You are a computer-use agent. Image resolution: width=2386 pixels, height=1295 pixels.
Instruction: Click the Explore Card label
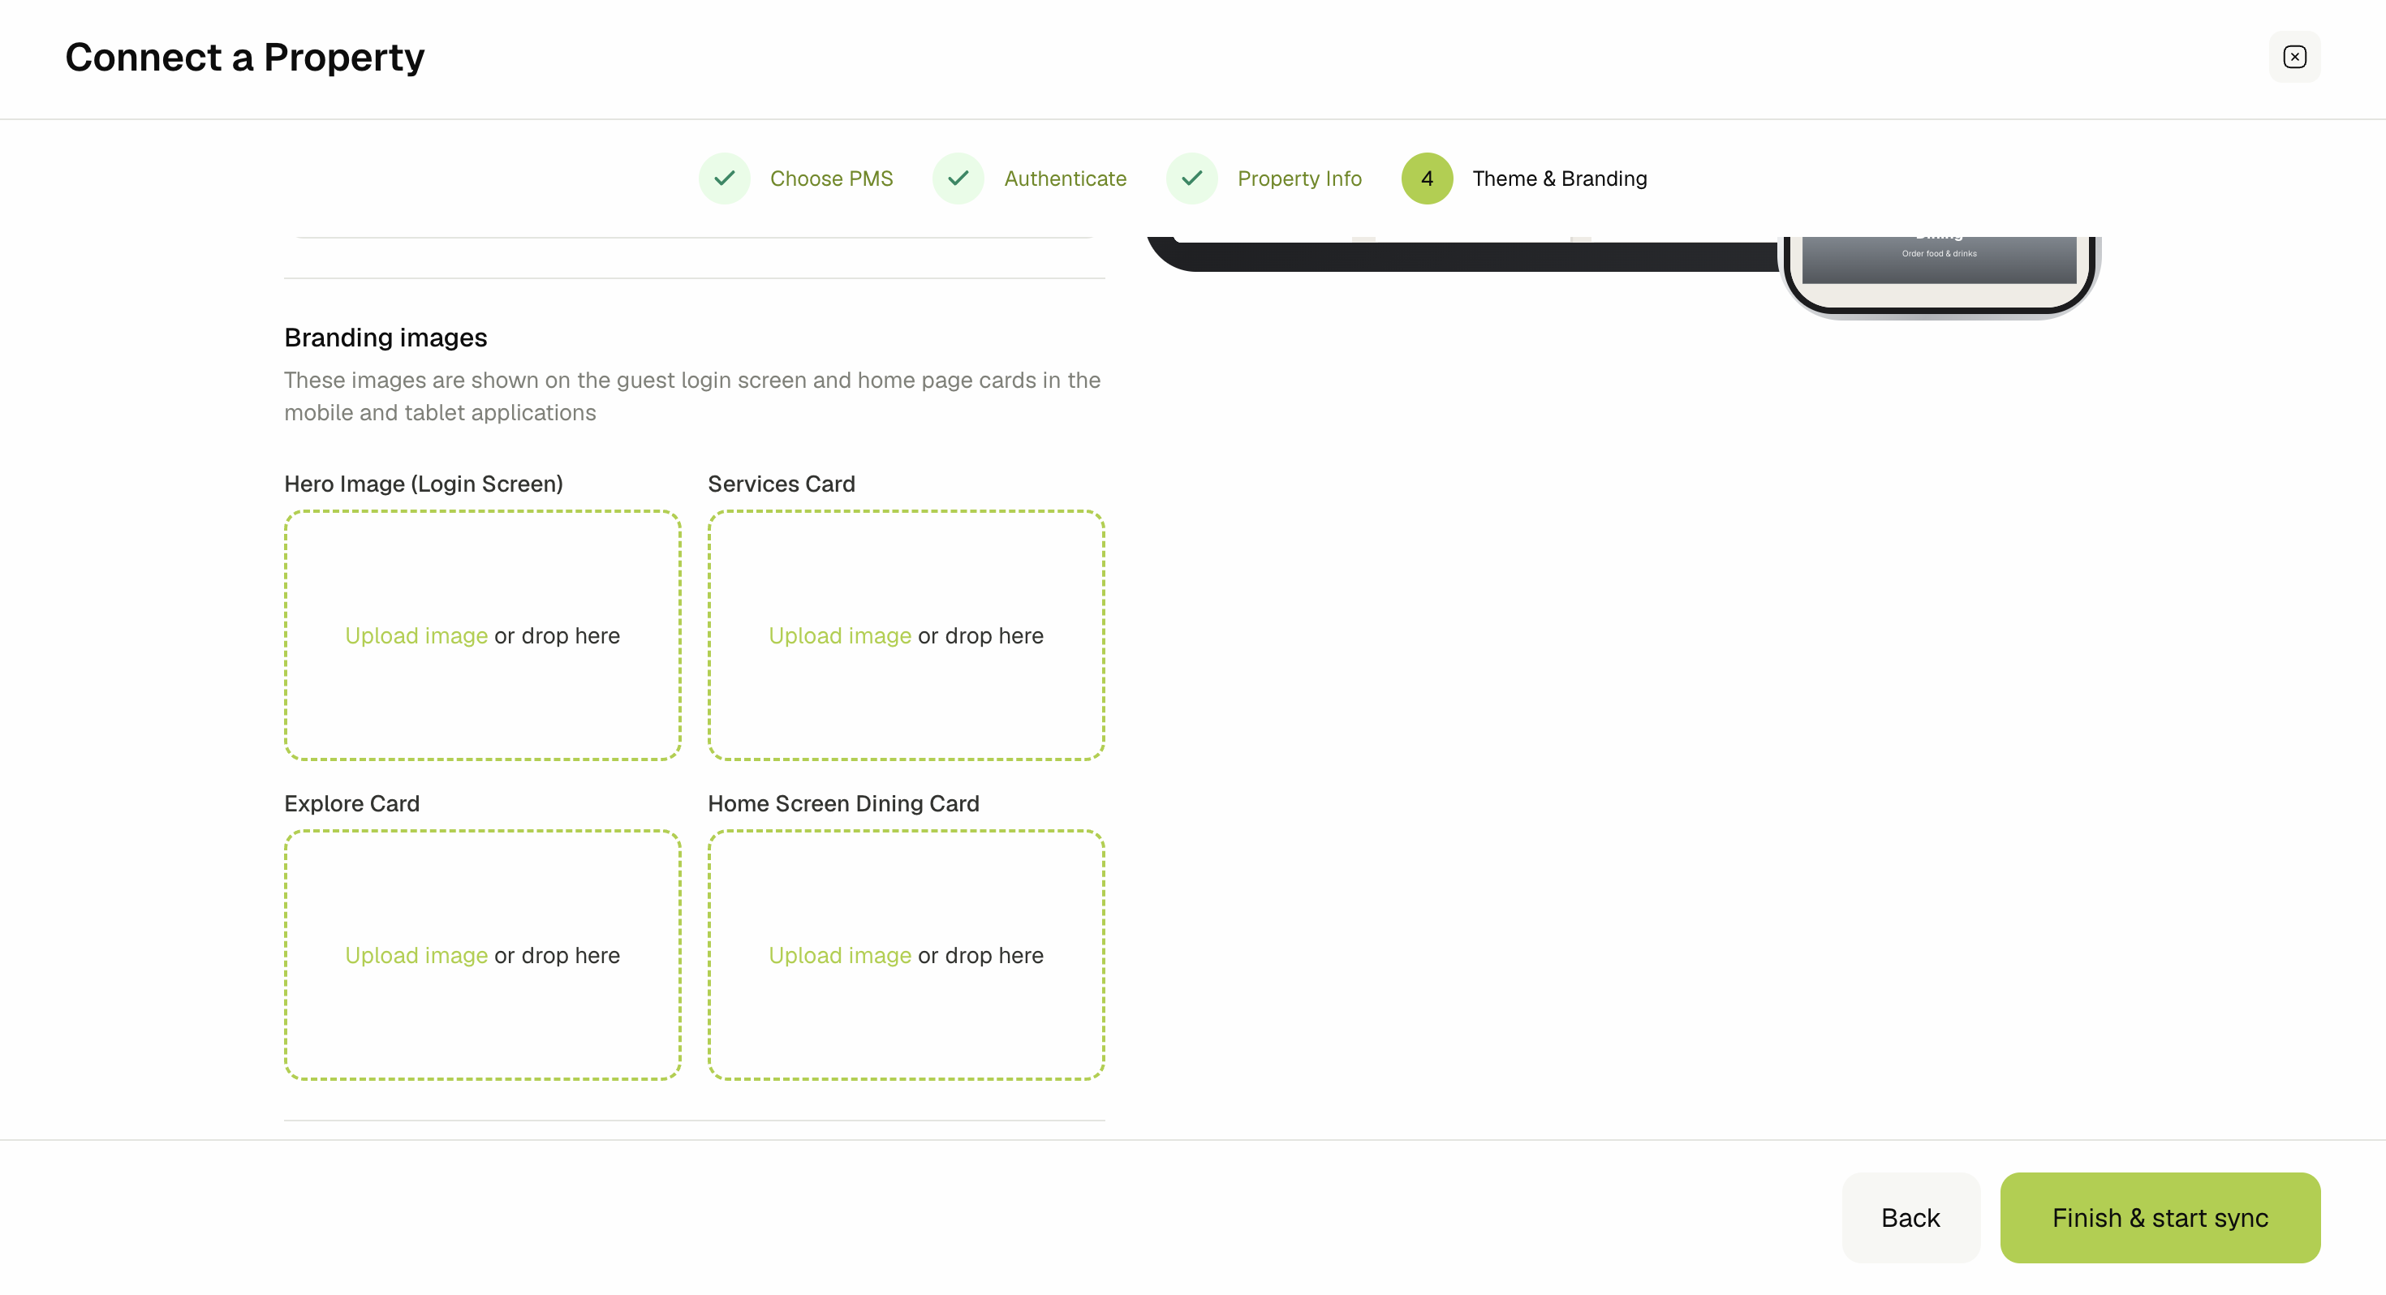pos(352,803)
